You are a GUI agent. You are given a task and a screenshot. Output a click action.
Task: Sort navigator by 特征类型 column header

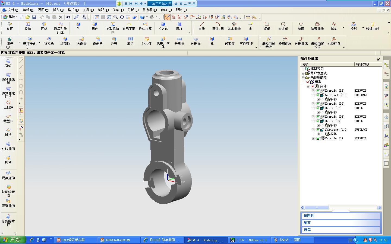[368, 64]
